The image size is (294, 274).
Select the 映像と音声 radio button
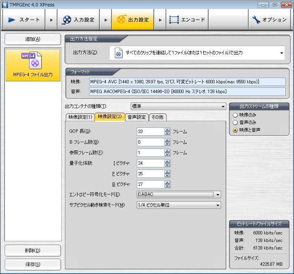235,130
